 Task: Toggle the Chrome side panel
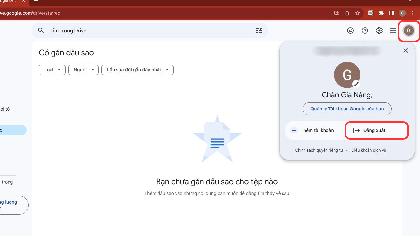click(x=392, y=13)
